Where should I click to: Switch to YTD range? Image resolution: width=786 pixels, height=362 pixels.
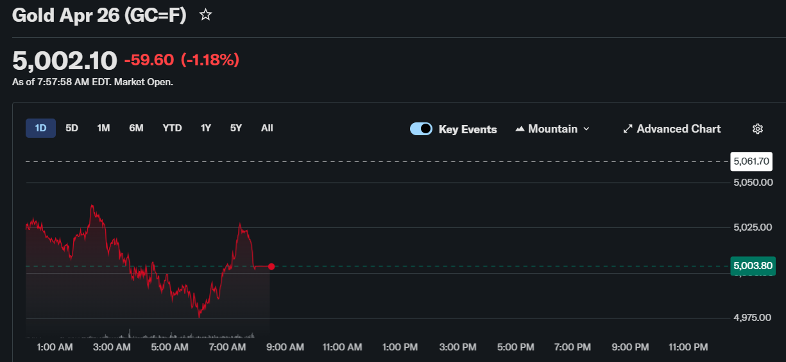(x=172, y=128)
